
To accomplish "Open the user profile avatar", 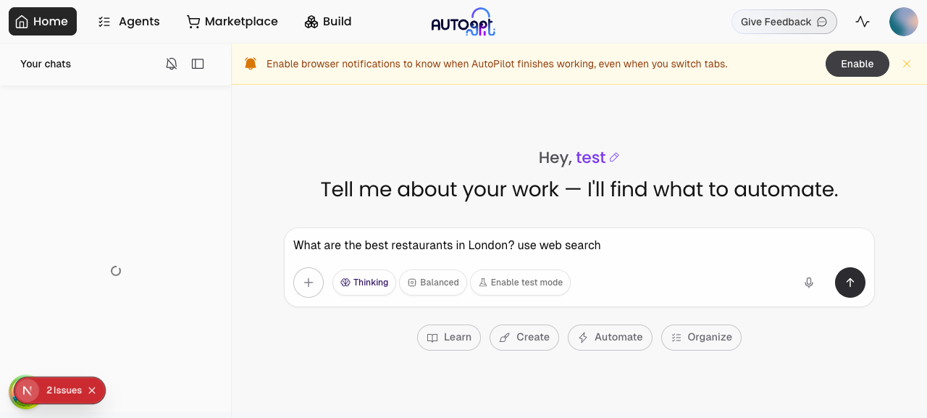I will tap(904, 22).
